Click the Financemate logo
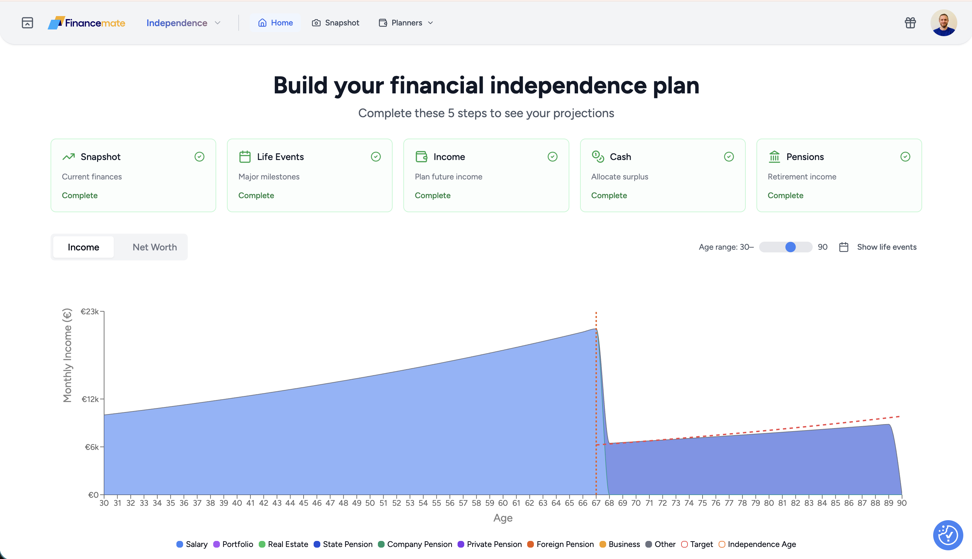 click(x=87, y=23)
